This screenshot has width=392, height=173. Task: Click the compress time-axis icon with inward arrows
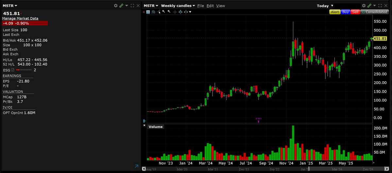tap(186, 12)
